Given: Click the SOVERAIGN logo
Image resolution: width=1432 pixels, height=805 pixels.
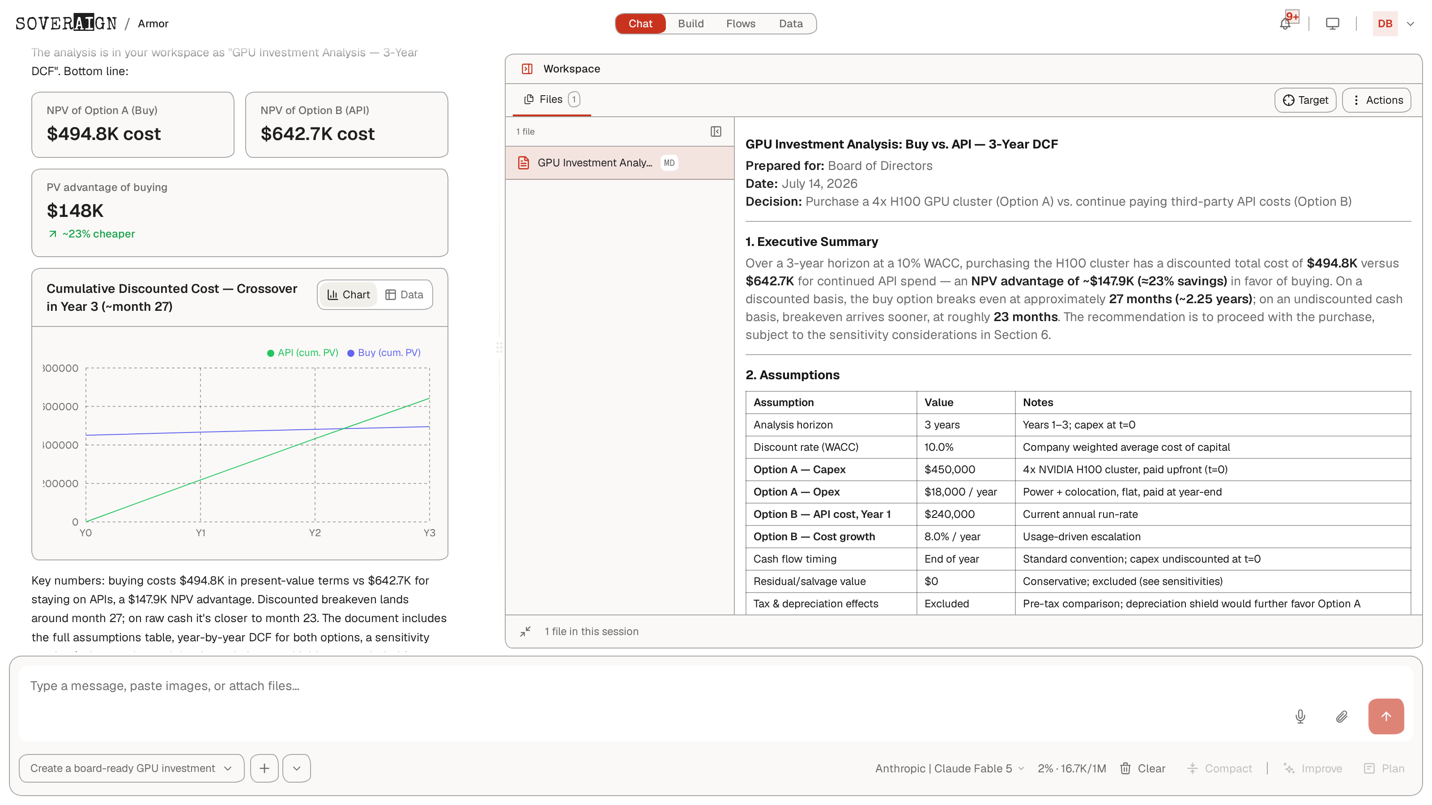Looking at the screenshot, I should (x=66, y=23).
